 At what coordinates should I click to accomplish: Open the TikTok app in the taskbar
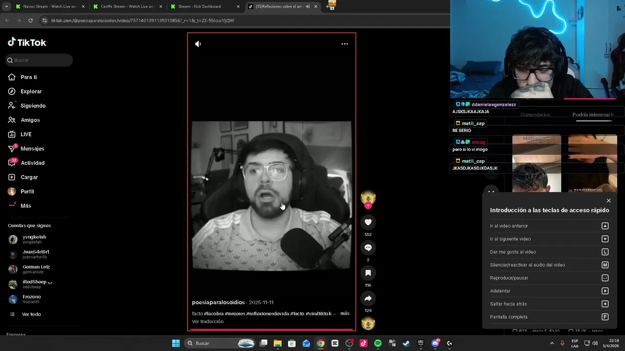pyautogui.click(x=363, y=343)
